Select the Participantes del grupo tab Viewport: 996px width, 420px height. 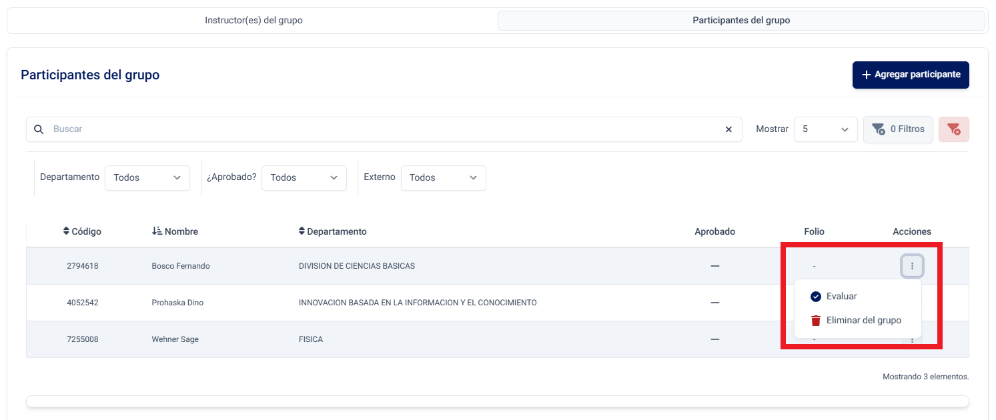coord(741,21)
